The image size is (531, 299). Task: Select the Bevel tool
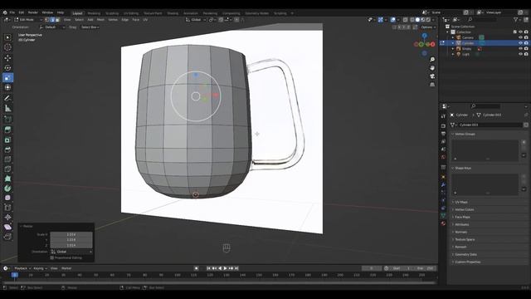point(7,149)
